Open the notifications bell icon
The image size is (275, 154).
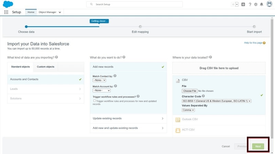point(262,4)
